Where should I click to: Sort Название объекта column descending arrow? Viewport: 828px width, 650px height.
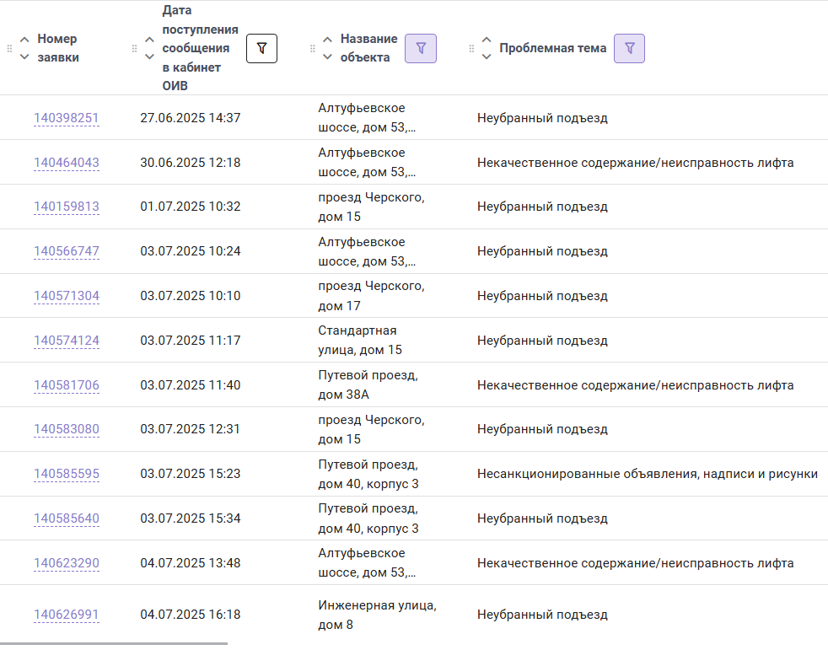(x=327, y=57)
